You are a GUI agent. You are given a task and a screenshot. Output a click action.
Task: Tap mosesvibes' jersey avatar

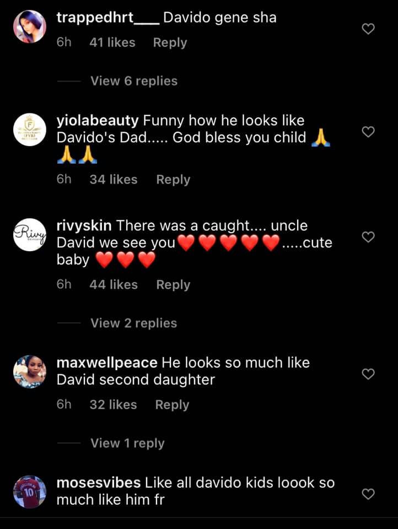(x=30, y=492)
